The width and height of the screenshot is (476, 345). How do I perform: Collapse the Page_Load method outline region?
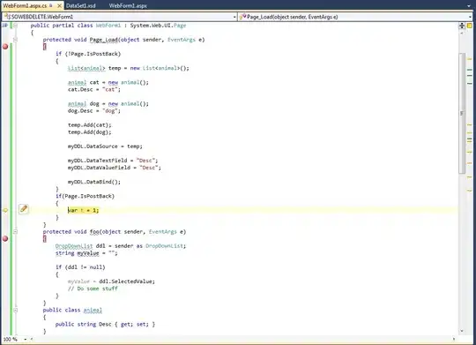point(15,40)
